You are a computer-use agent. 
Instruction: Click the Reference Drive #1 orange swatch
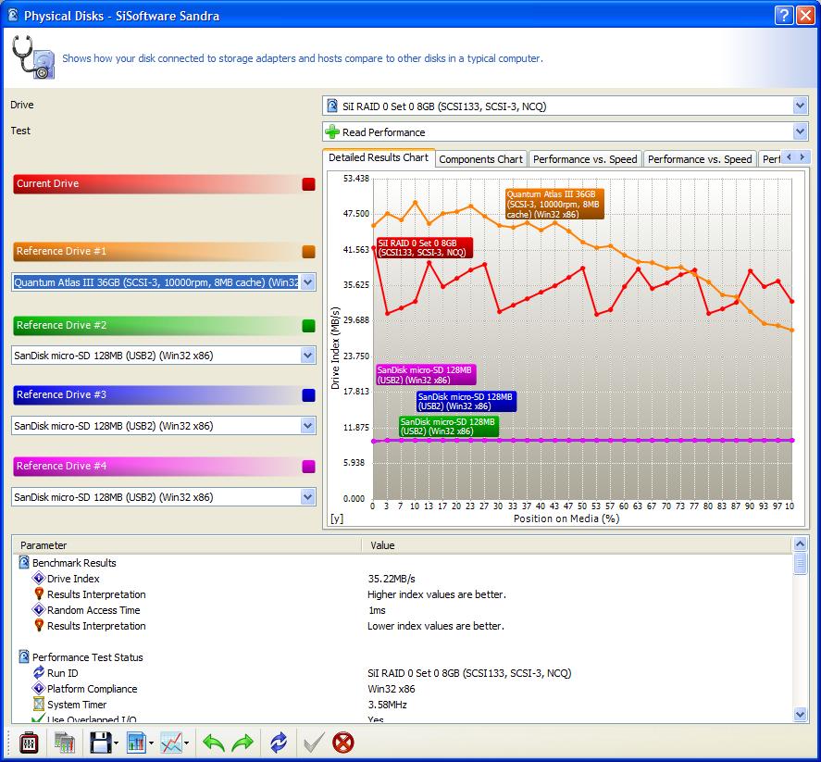point(309,252)
